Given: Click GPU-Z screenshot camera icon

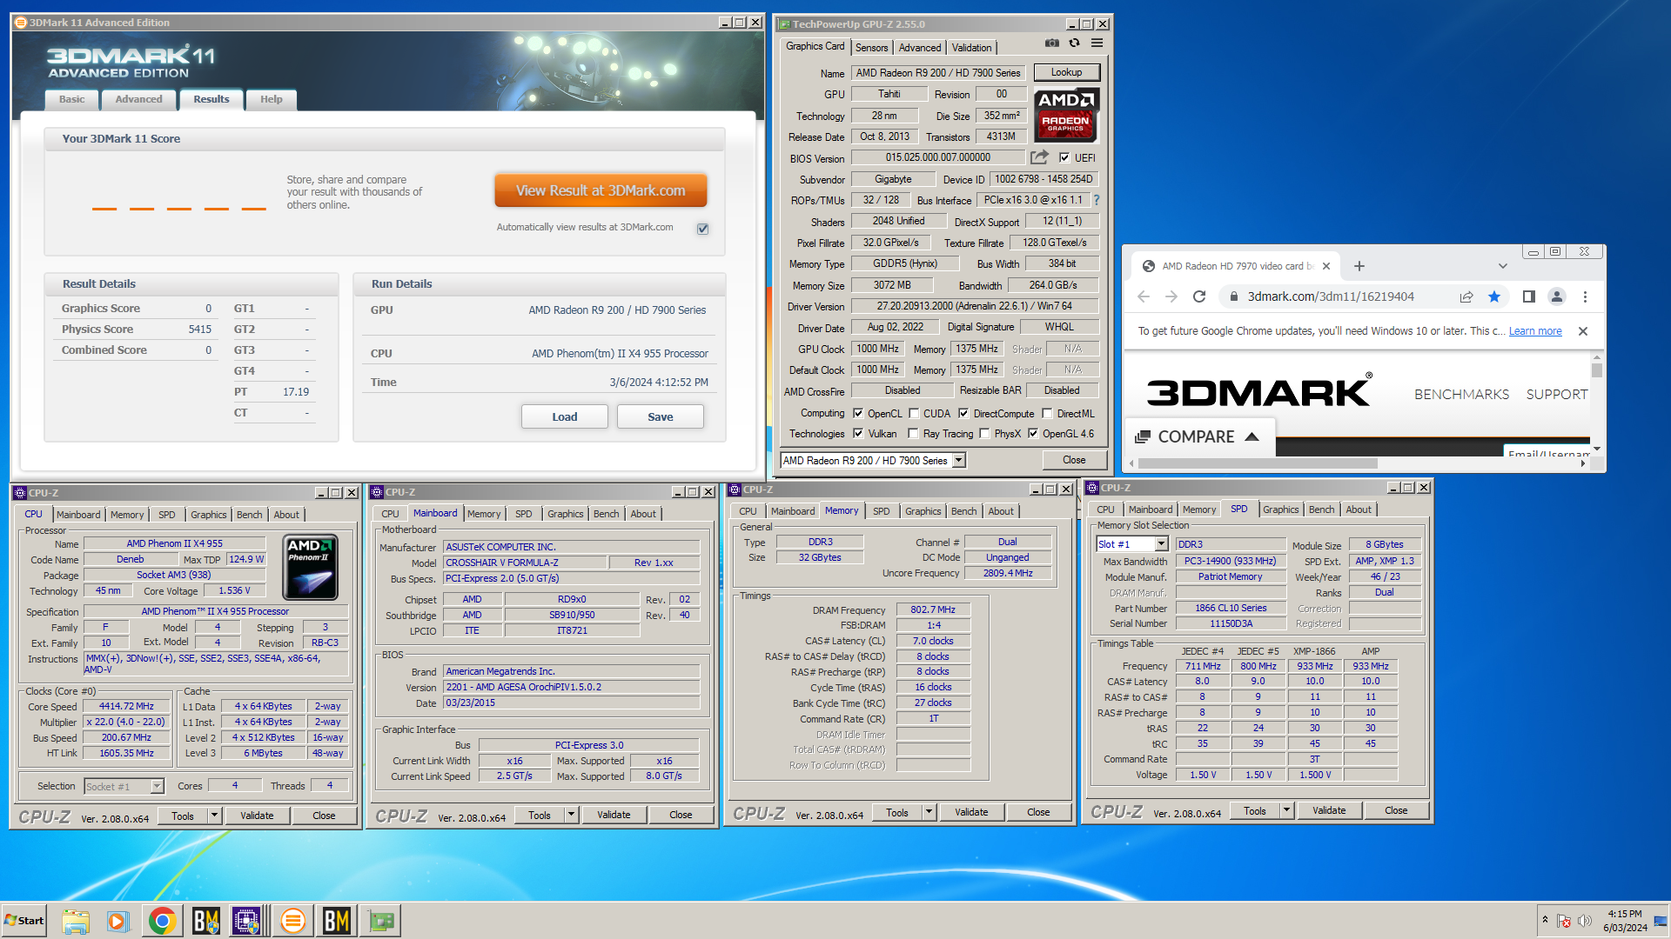Looking at the screenshot, I should [1052, 43].
